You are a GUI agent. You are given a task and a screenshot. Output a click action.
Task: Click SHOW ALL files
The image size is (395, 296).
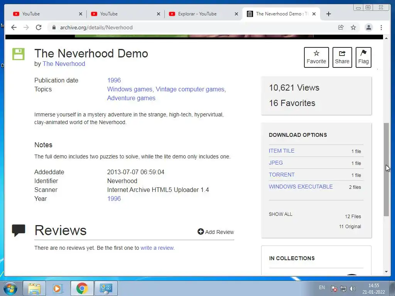point(280,214)
